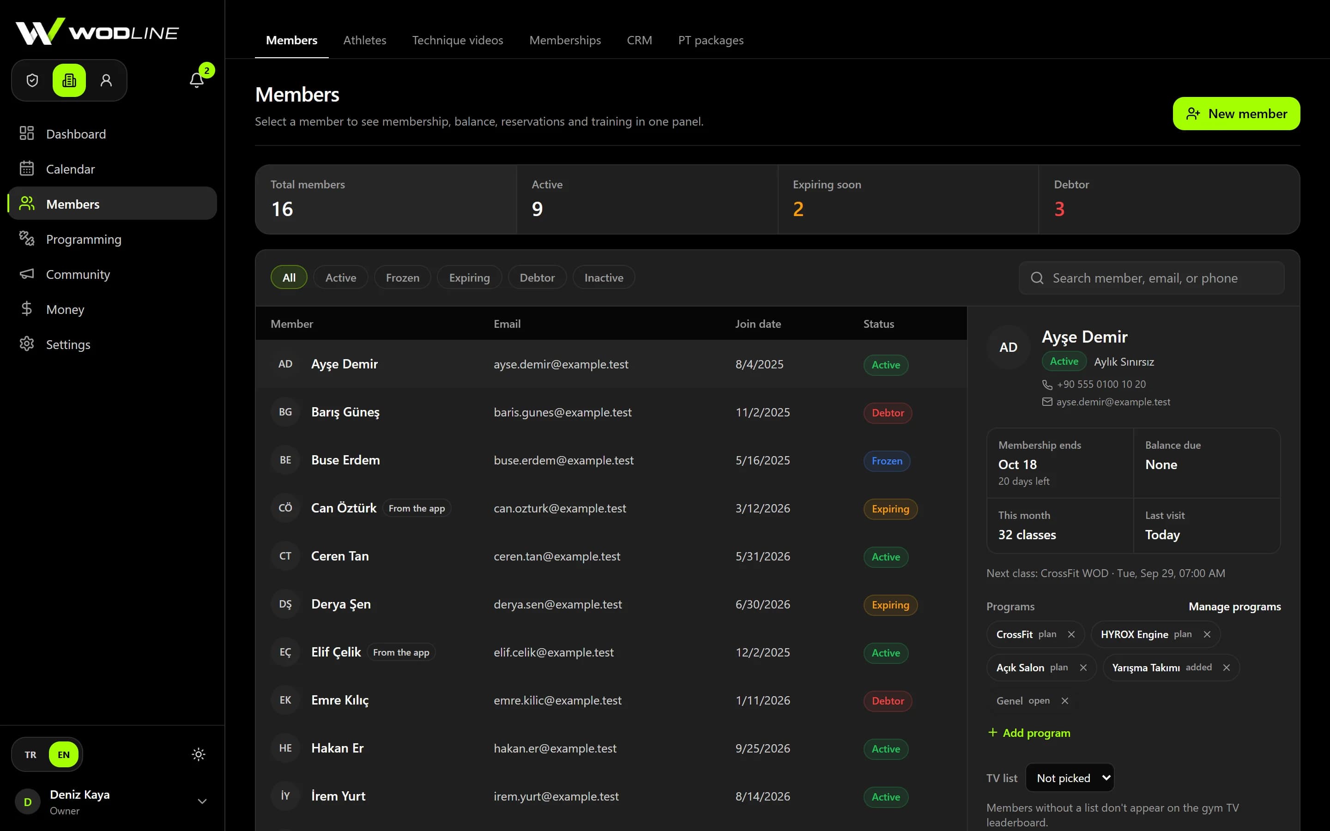Click Add program
Screen dimensions: 1330x831
click(x=1029, y=733)
